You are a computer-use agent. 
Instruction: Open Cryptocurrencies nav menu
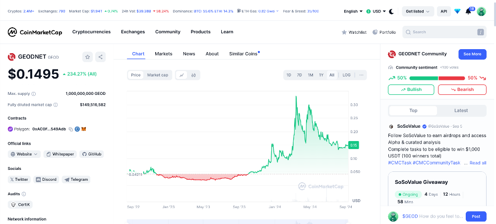pos(91,32)
